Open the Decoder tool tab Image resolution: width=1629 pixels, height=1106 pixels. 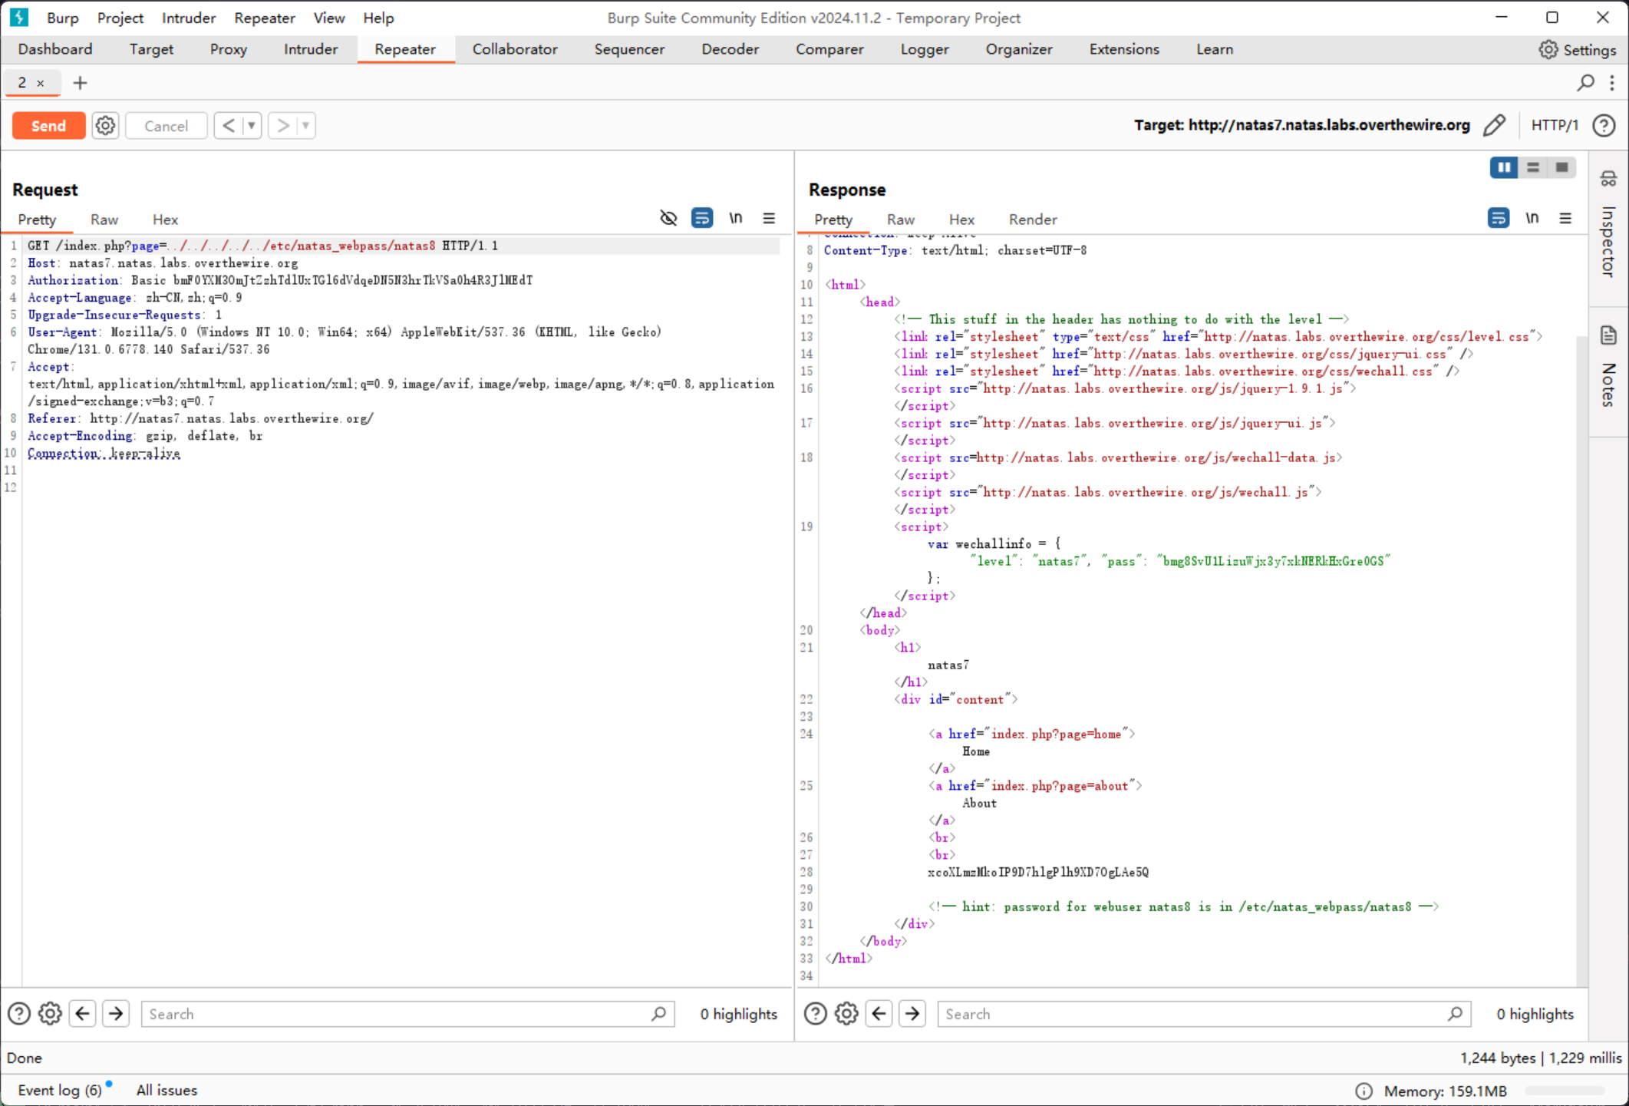730,49
